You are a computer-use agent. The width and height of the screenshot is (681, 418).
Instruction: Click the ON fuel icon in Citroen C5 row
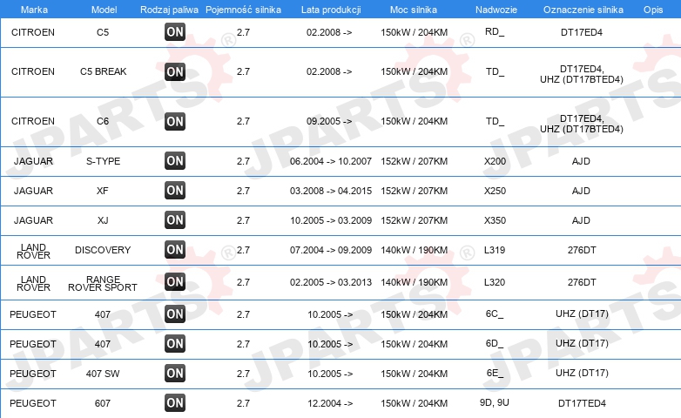pyautogui.click(x=175, y=32)
